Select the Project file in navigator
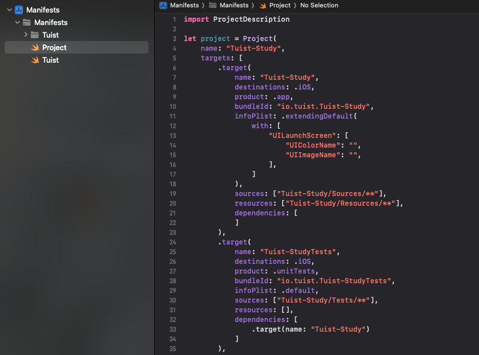The height and width of the screenshot is (355, 479). pyautogui.click(x=77, y=47)
